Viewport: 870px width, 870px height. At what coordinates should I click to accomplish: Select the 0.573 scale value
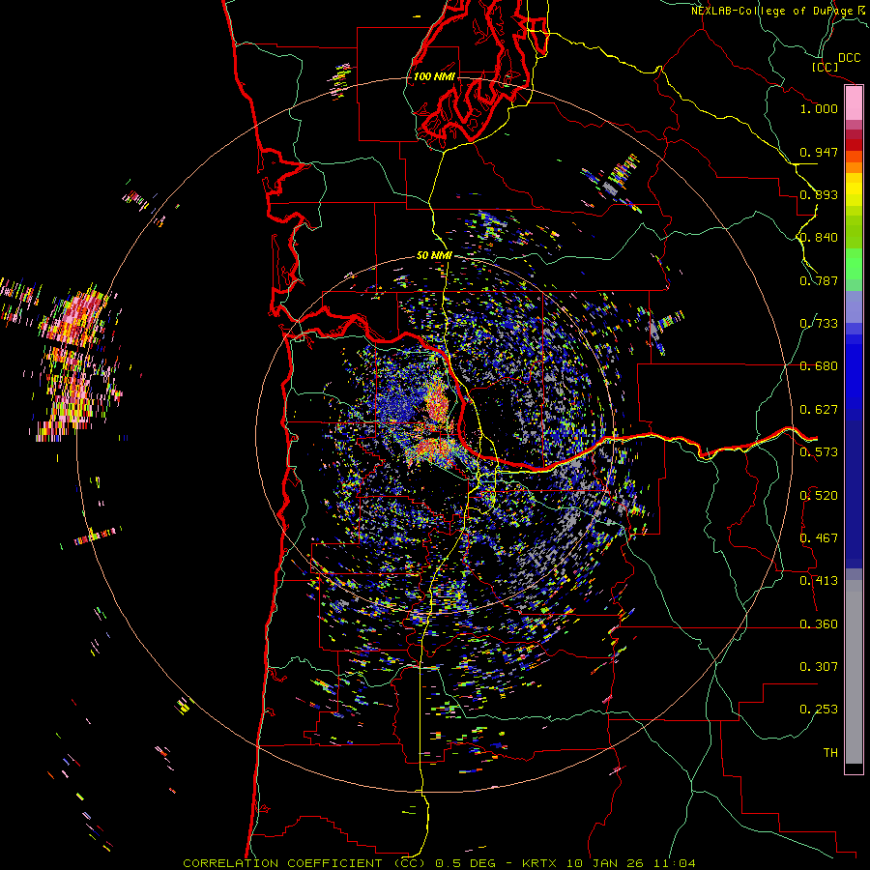819,452
